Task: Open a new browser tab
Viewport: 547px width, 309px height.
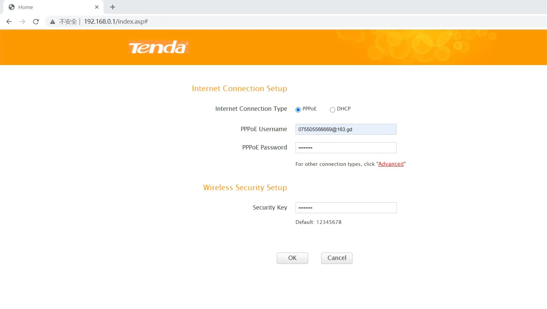Action: pyautogui.click(x=113, y=7)
